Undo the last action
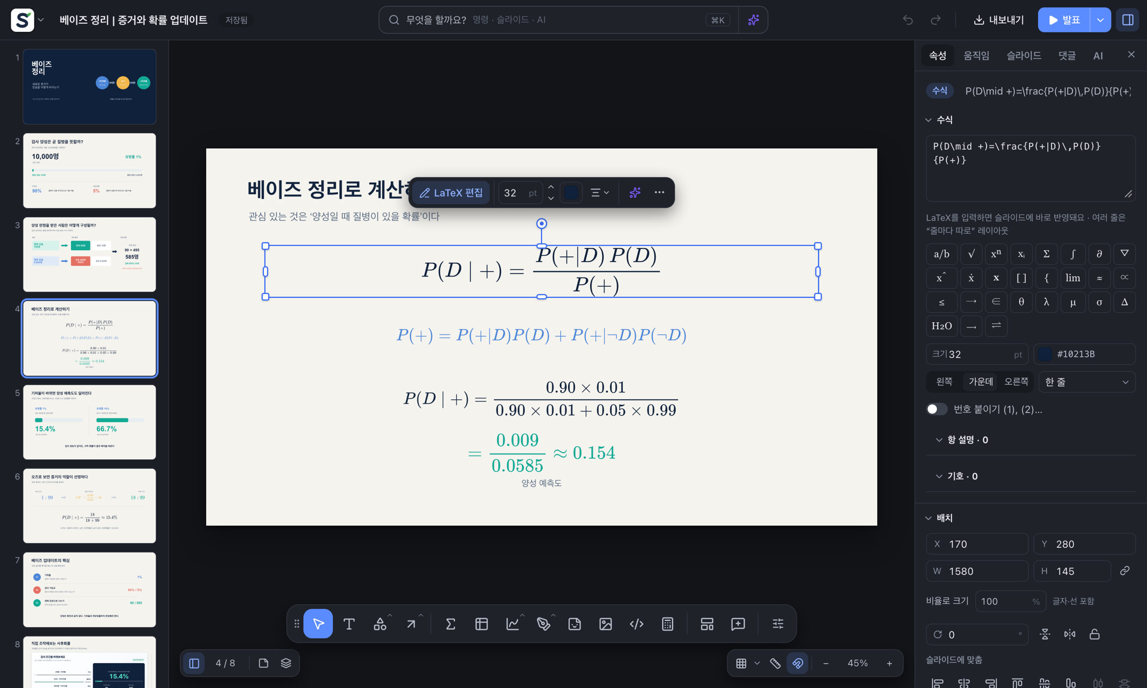 908,20
